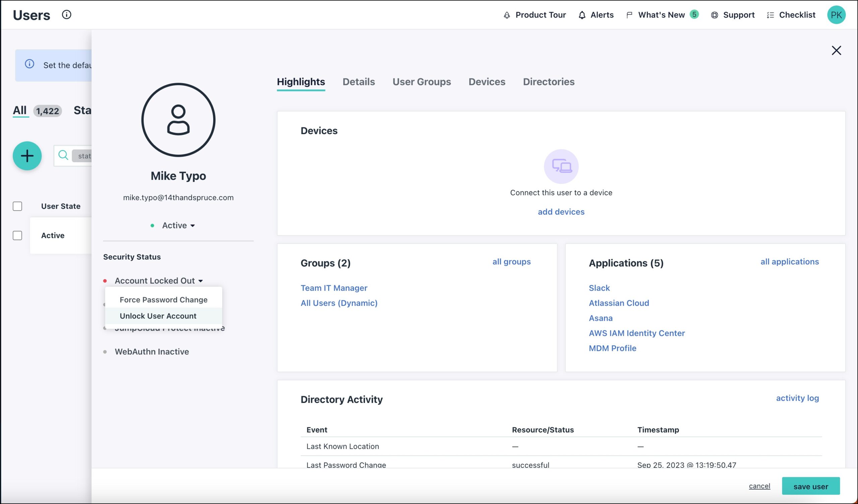Check the Active user row checkbox
This screenshot has height=504, width=858.
[x=17, y=235]
